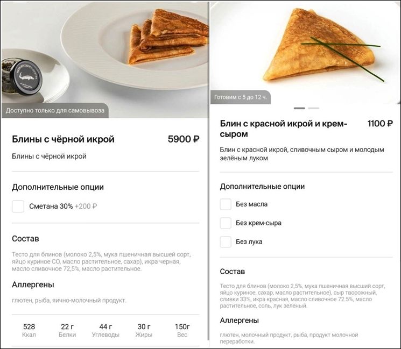Tap the Готовим с 5 до 12 ч. badge
Screen dimensions: 401x349
tap(241, 97)
